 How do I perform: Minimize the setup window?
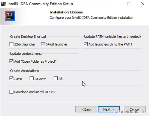click(115, 4)
